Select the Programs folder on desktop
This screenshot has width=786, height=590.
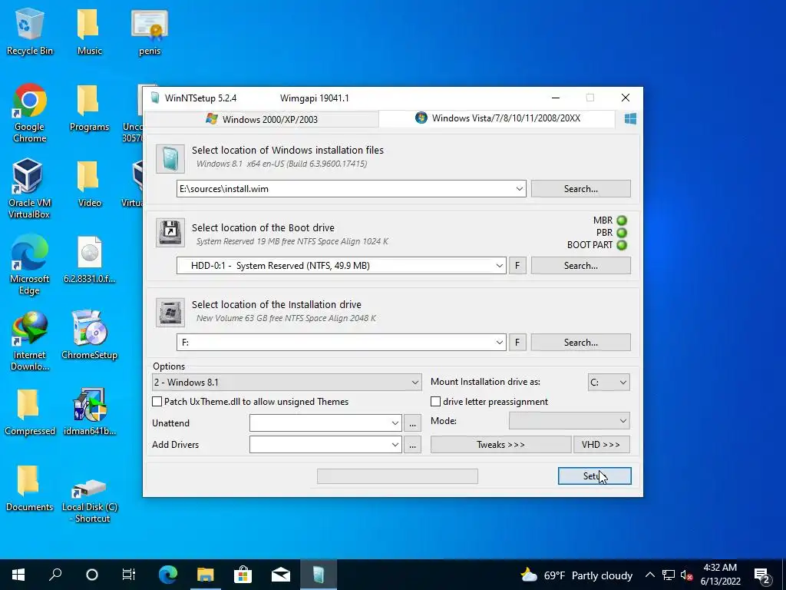[89, 108]
